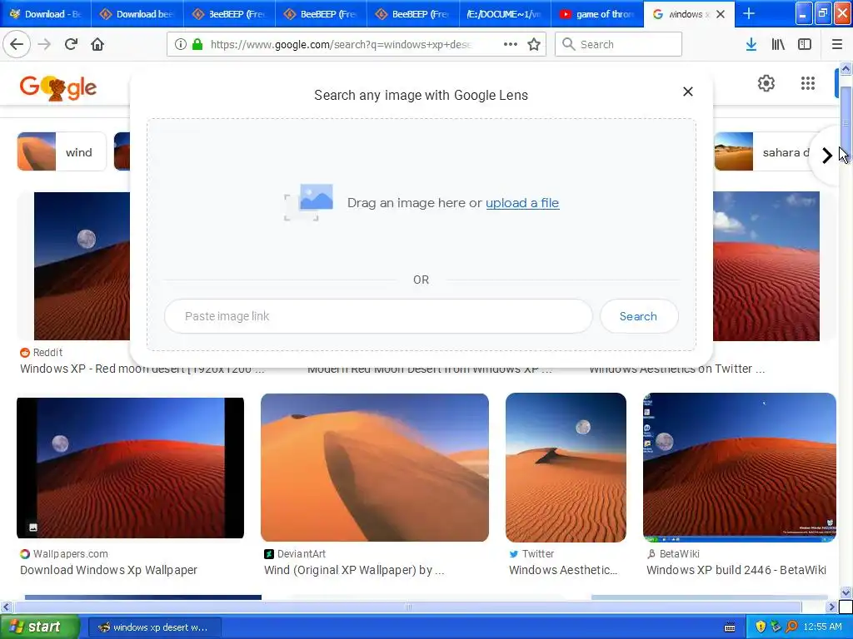Image resolution: width=853 pixels, height=639 pixels.
Task: Open the Firefox hamburger menu
Action: point(836,45)
